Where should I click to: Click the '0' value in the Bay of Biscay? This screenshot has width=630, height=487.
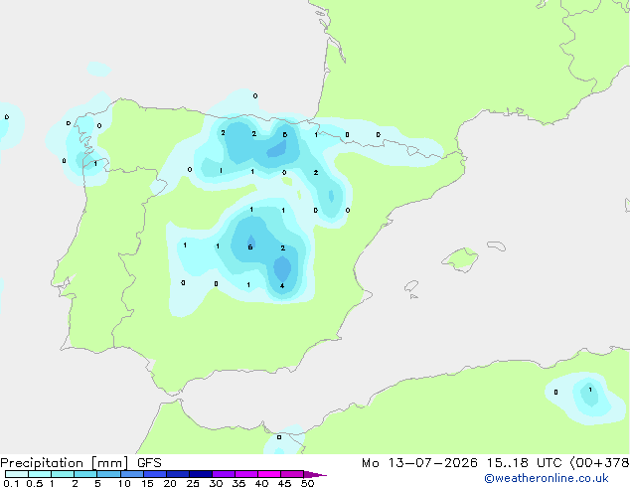(255, 96)
